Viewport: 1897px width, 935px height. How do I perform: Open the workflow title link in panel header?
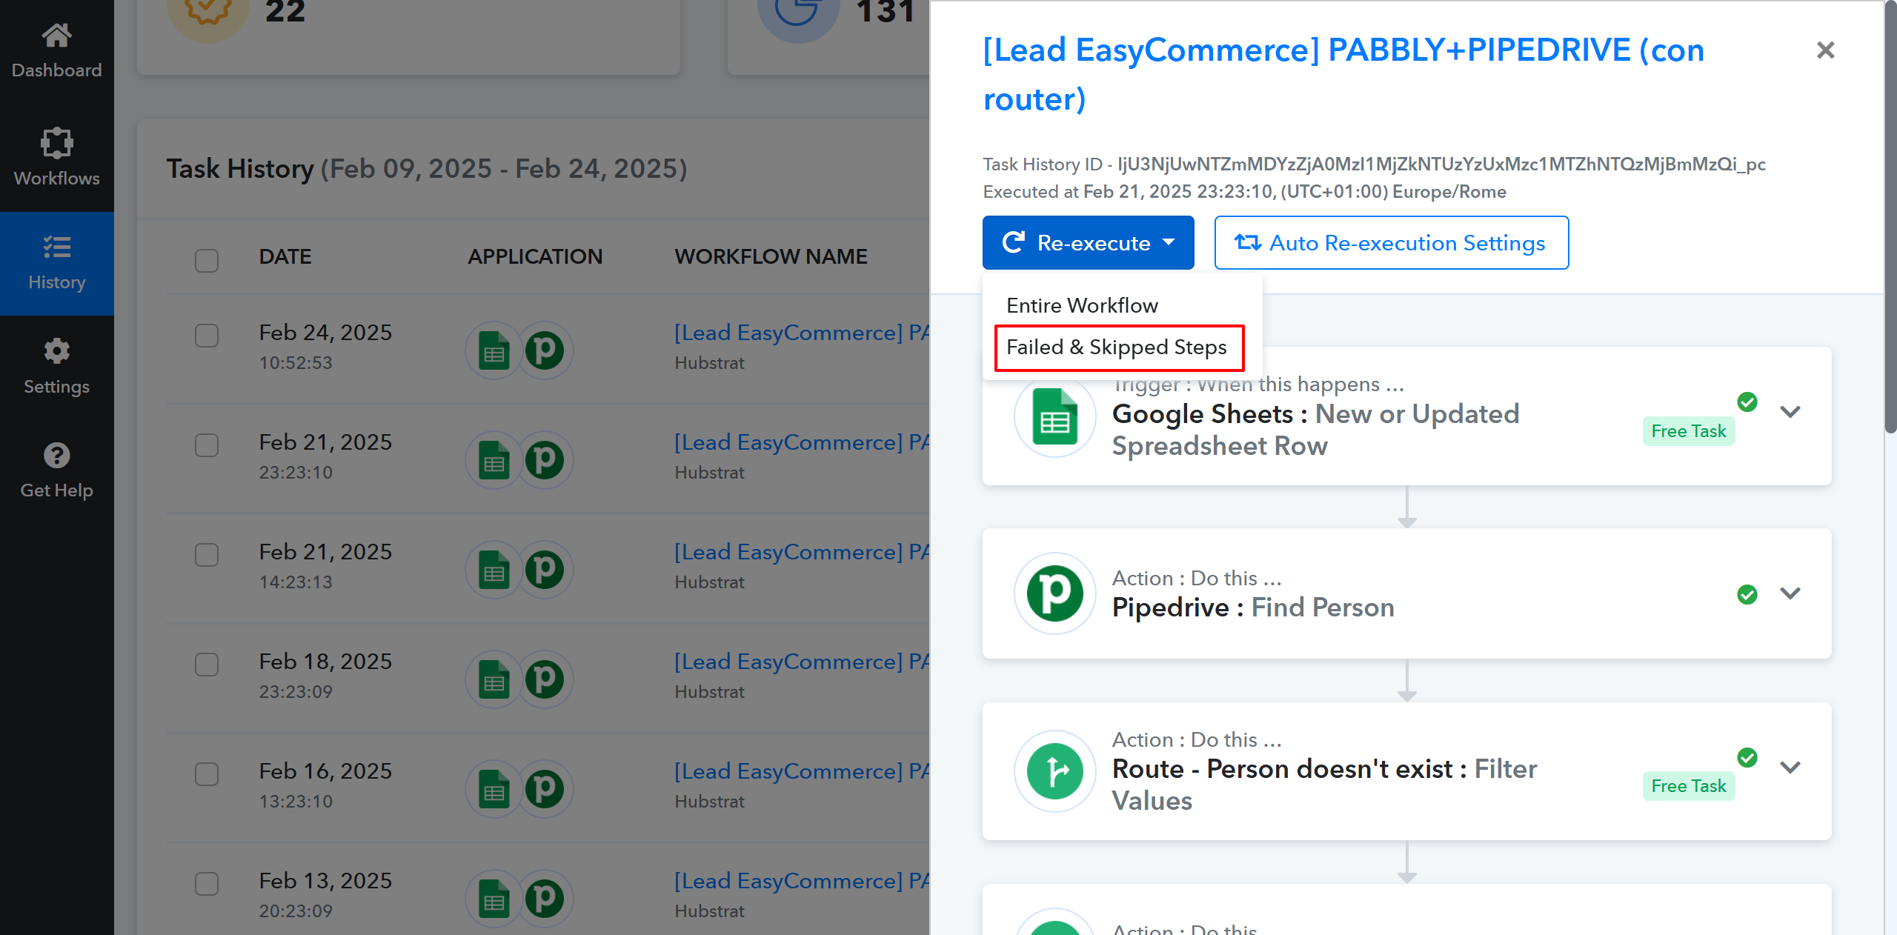1343,75
